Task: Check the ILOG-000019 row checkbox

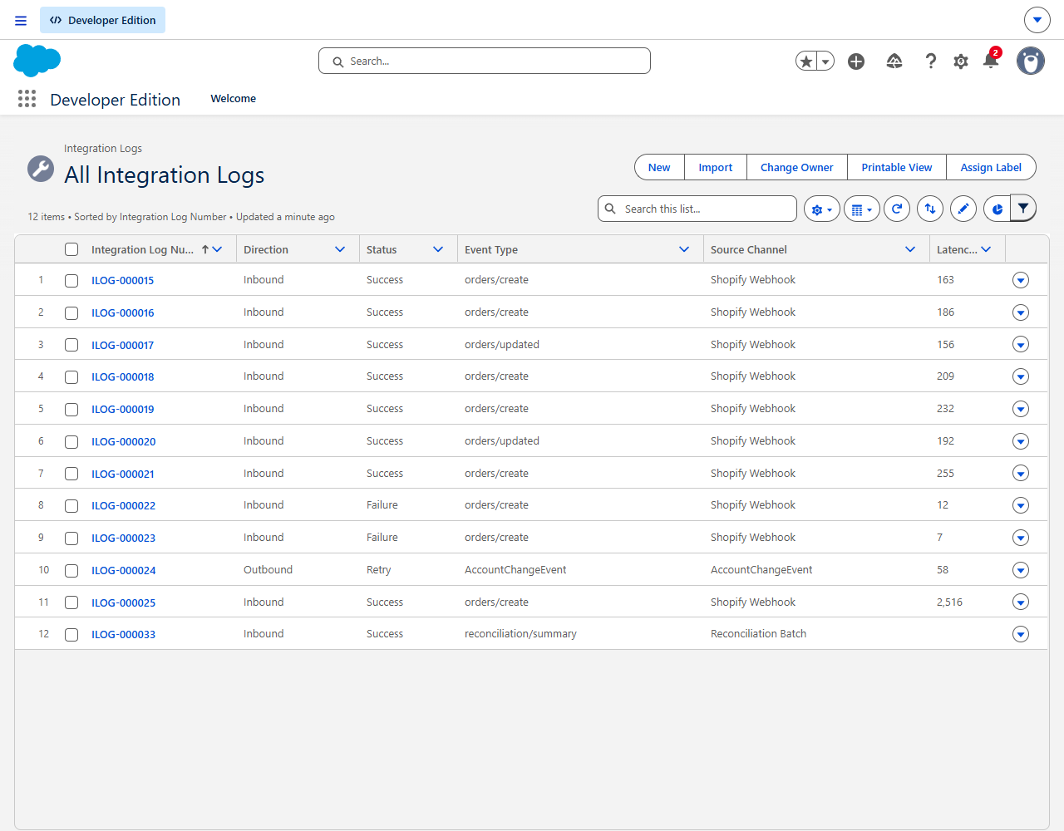Action: point(71,410)
